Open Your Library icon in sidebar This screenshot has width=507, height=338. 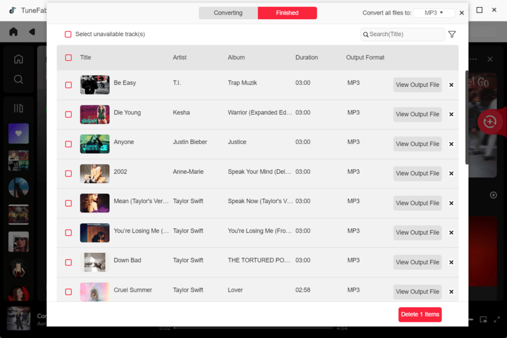coord(18,108)
